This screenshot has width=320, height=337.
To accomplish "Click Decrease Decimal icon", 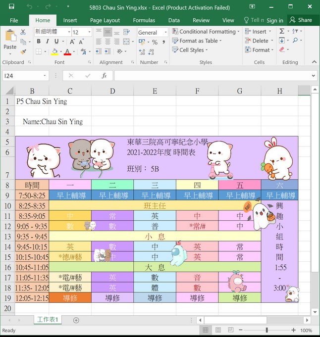I will click(x=151, y=52).
